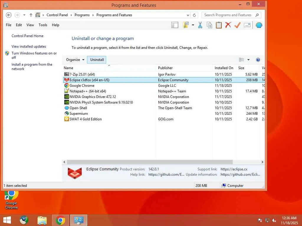
Task: Click the Rename toolbar icon beside checkmark
Action: coord(247,25)
